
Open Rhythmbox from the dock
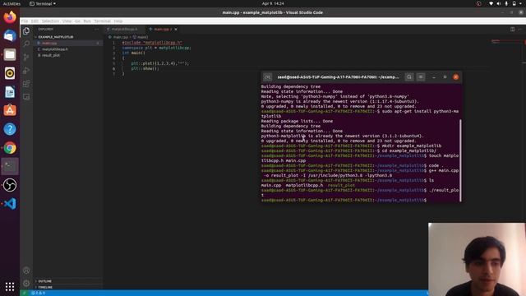pyautogui.click(x=10, y=73)
